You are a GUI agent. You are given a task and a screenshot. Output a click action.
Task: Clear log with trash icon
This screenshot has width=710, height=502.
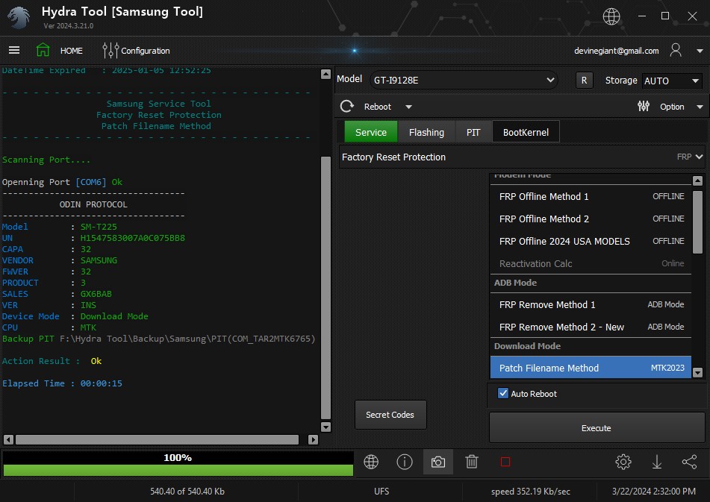pos(471,462)
